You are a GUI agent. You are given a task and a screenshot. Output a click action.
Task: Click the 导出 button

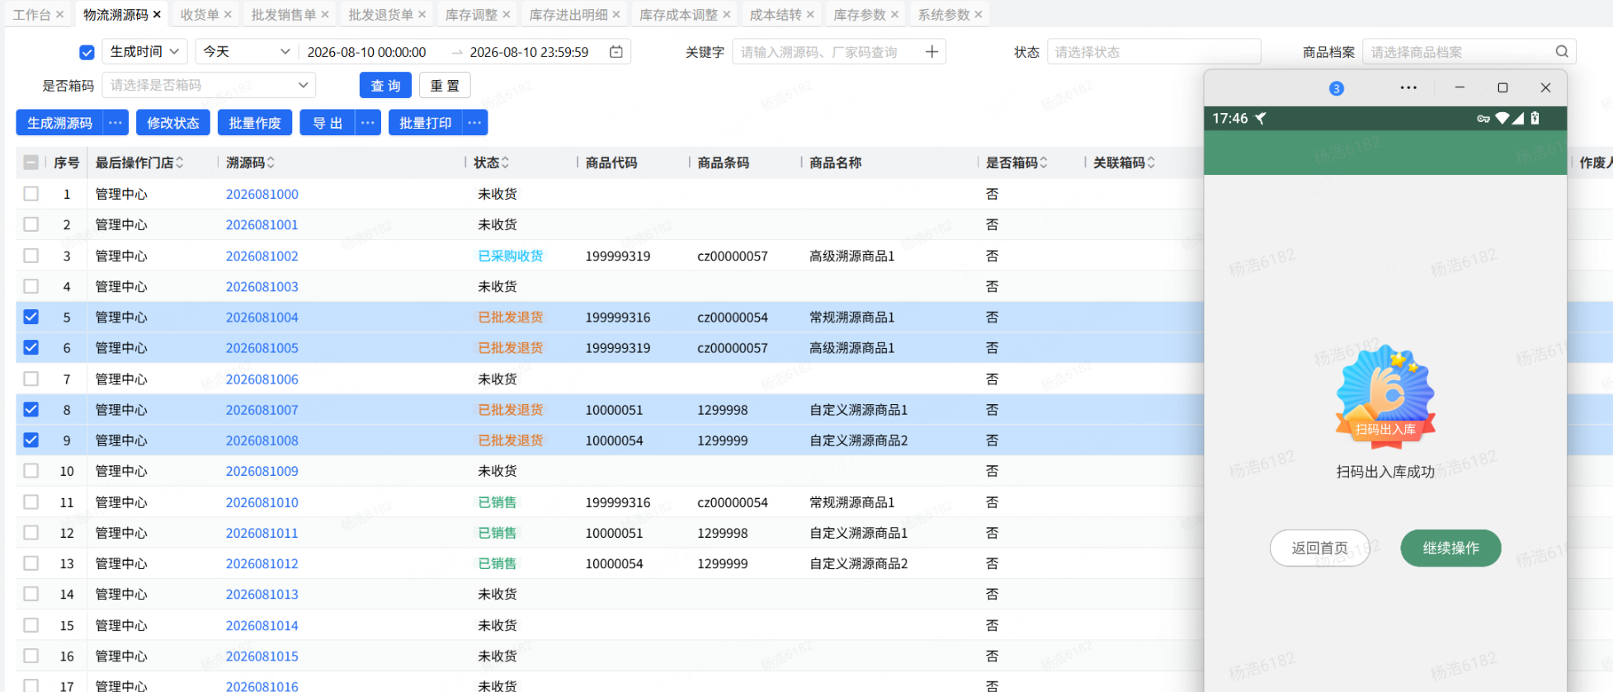[328, 123]
